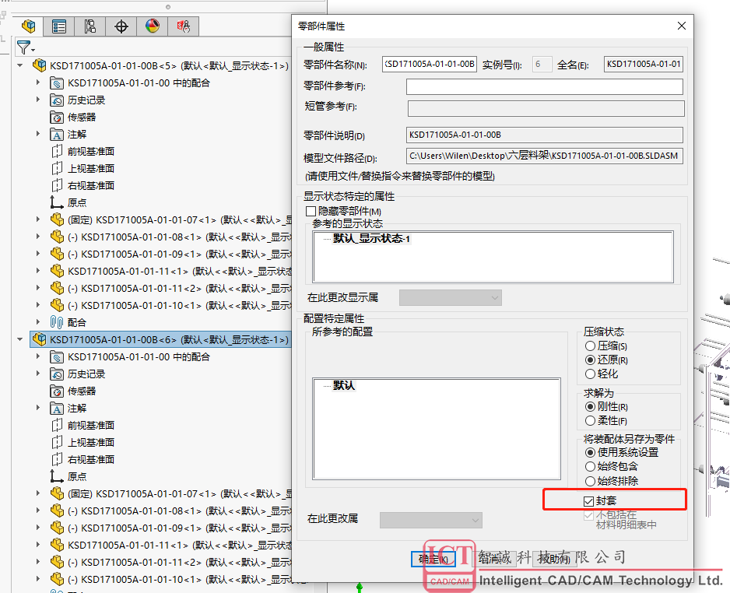This screenshot has width=730, height=593.
Task: Enable the 隐藏零部件 checkbox
Action: [x=311, y=211]
